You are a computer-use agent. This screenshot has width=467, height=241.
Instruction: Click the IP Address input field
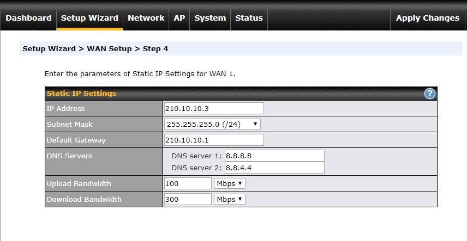tap(214, 108)
